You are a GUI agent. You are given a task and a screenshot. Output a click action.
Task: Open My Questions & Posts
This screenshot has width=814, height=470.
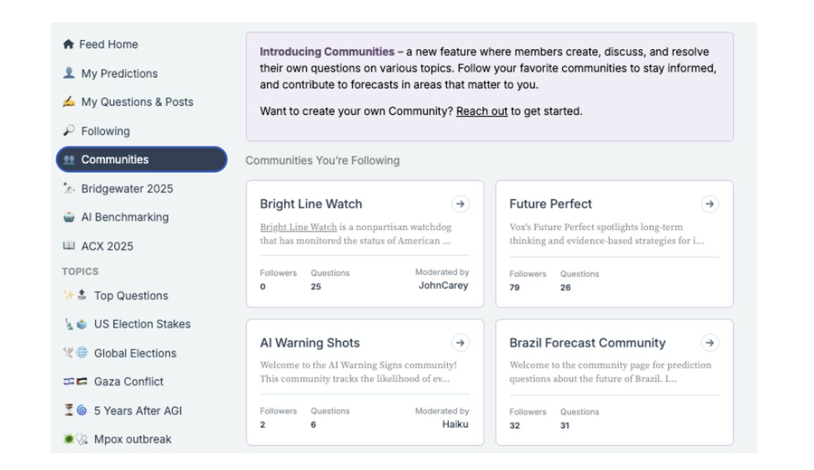pyautogui.click(x=137, y=102)
